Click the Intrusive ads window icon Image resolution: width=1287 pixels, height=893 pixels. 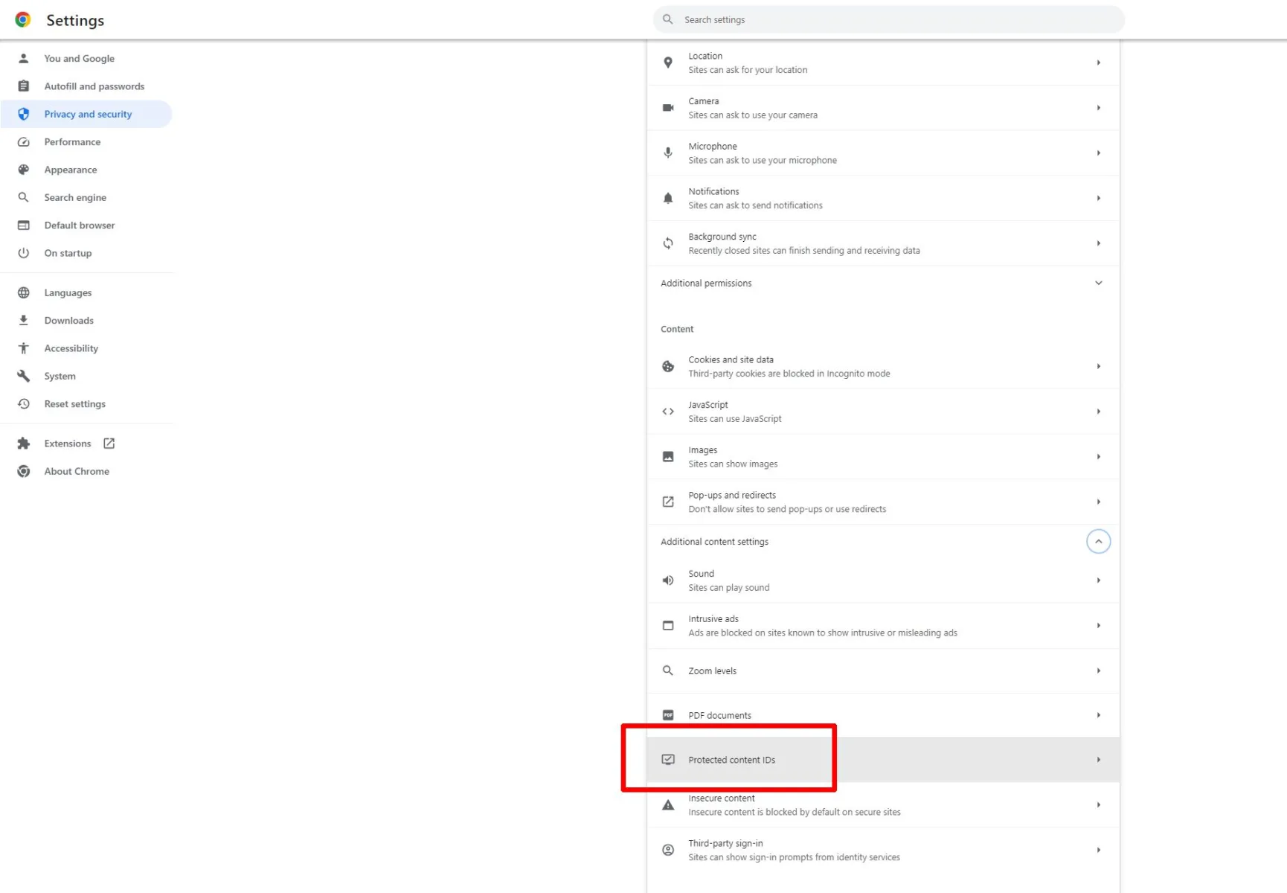point(668,626)
